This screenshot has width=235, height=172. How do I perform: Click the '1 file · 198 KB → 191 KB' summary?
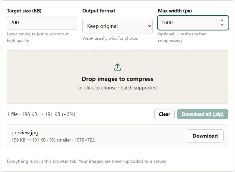coord(41,114)
